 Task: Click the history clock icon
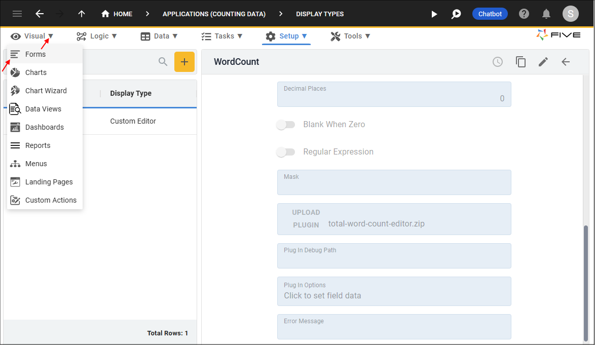coord(498,62)
